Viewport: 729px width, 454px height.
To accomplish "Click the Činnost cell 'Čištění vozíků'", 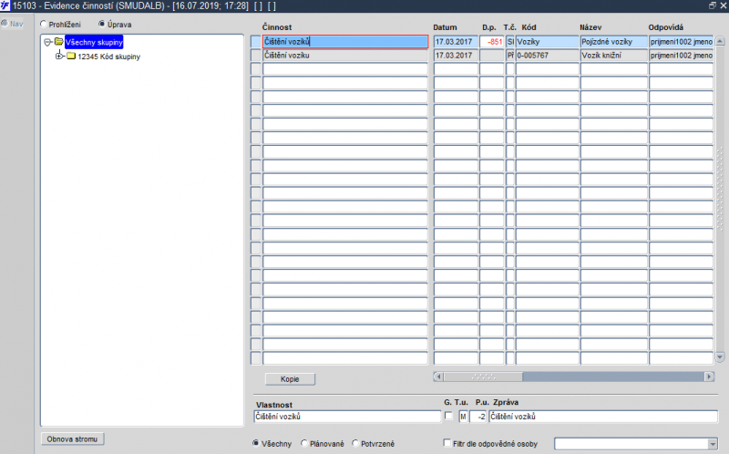I will point(345,41).
